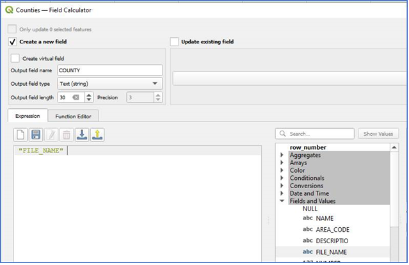Save expression using the floppy disk icon
Image resolution: width=409 pixels, height=265 pixels.
pos(36,135)
